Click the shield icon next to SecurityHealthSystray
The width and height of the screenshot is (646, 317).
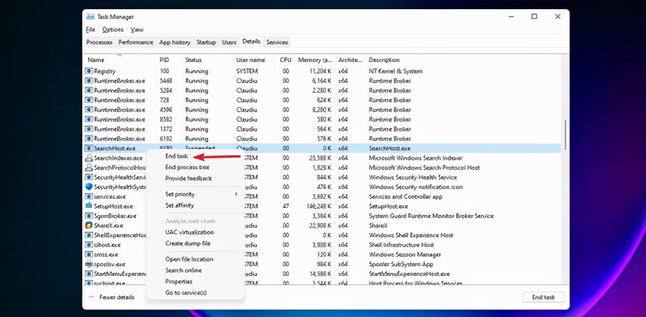[x=87, y=186]
